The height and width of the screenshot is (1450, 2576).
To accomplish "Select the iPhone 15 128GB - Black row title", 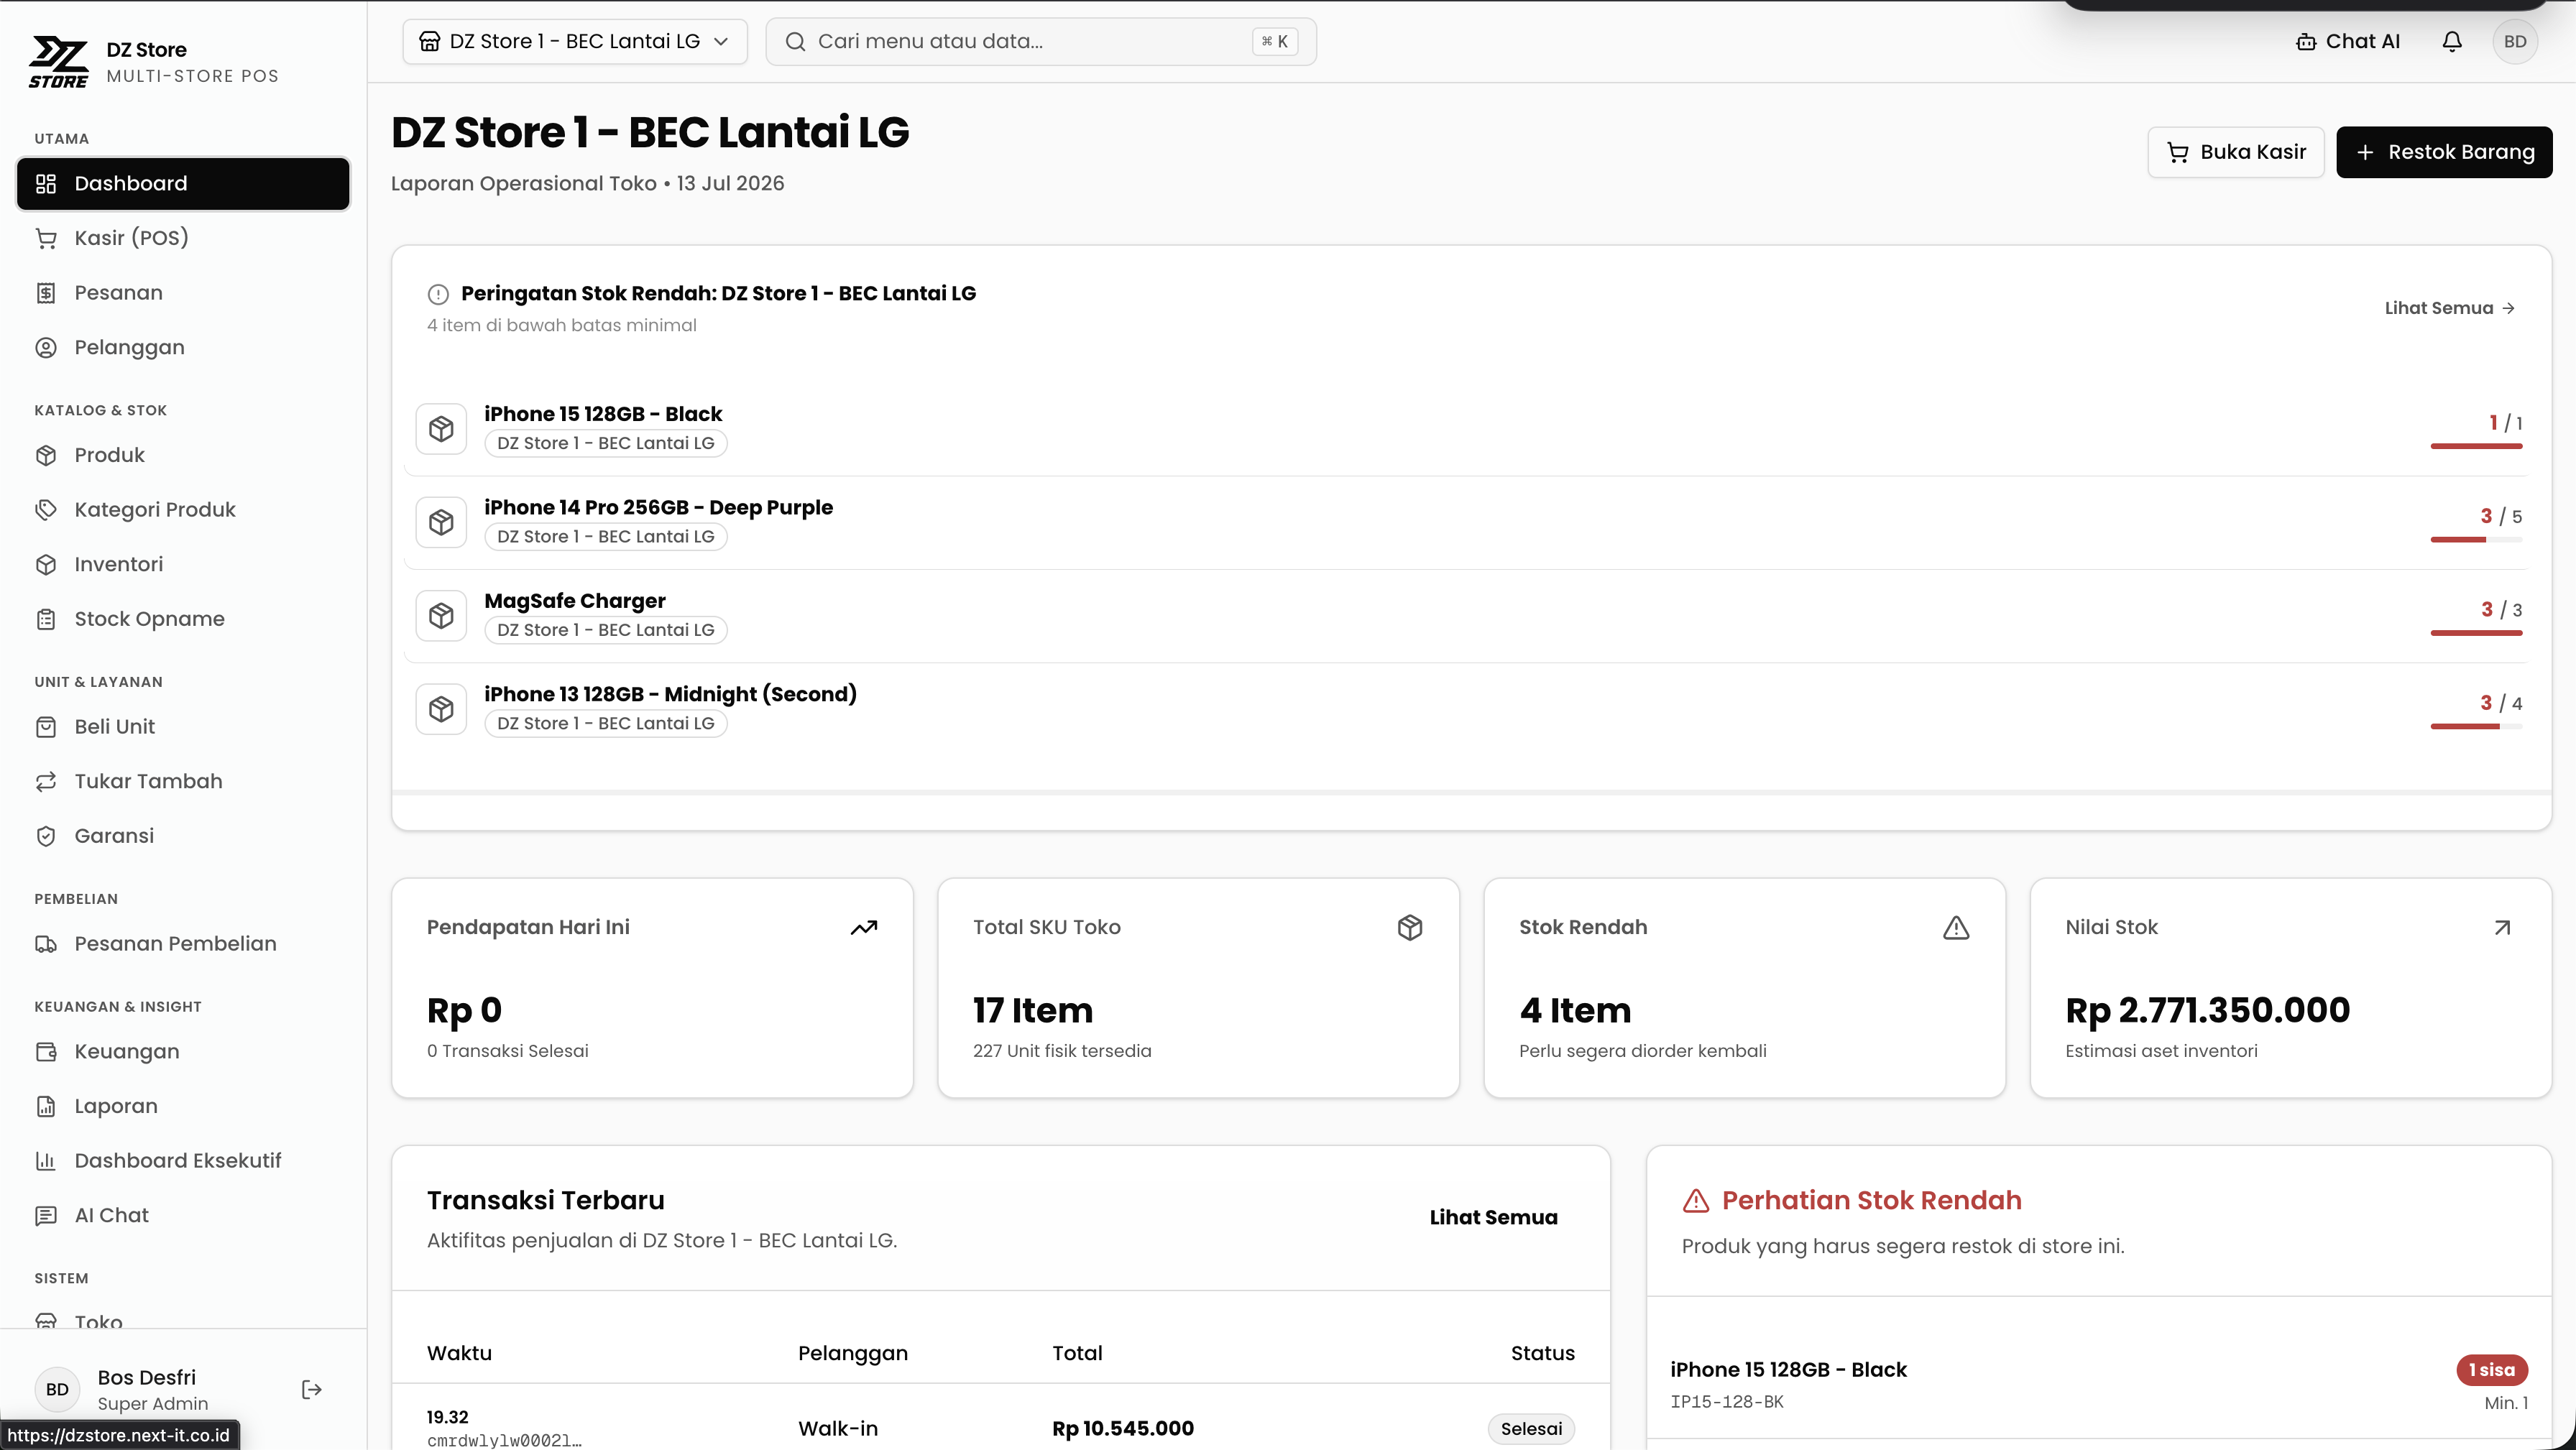I will point(603,414).
